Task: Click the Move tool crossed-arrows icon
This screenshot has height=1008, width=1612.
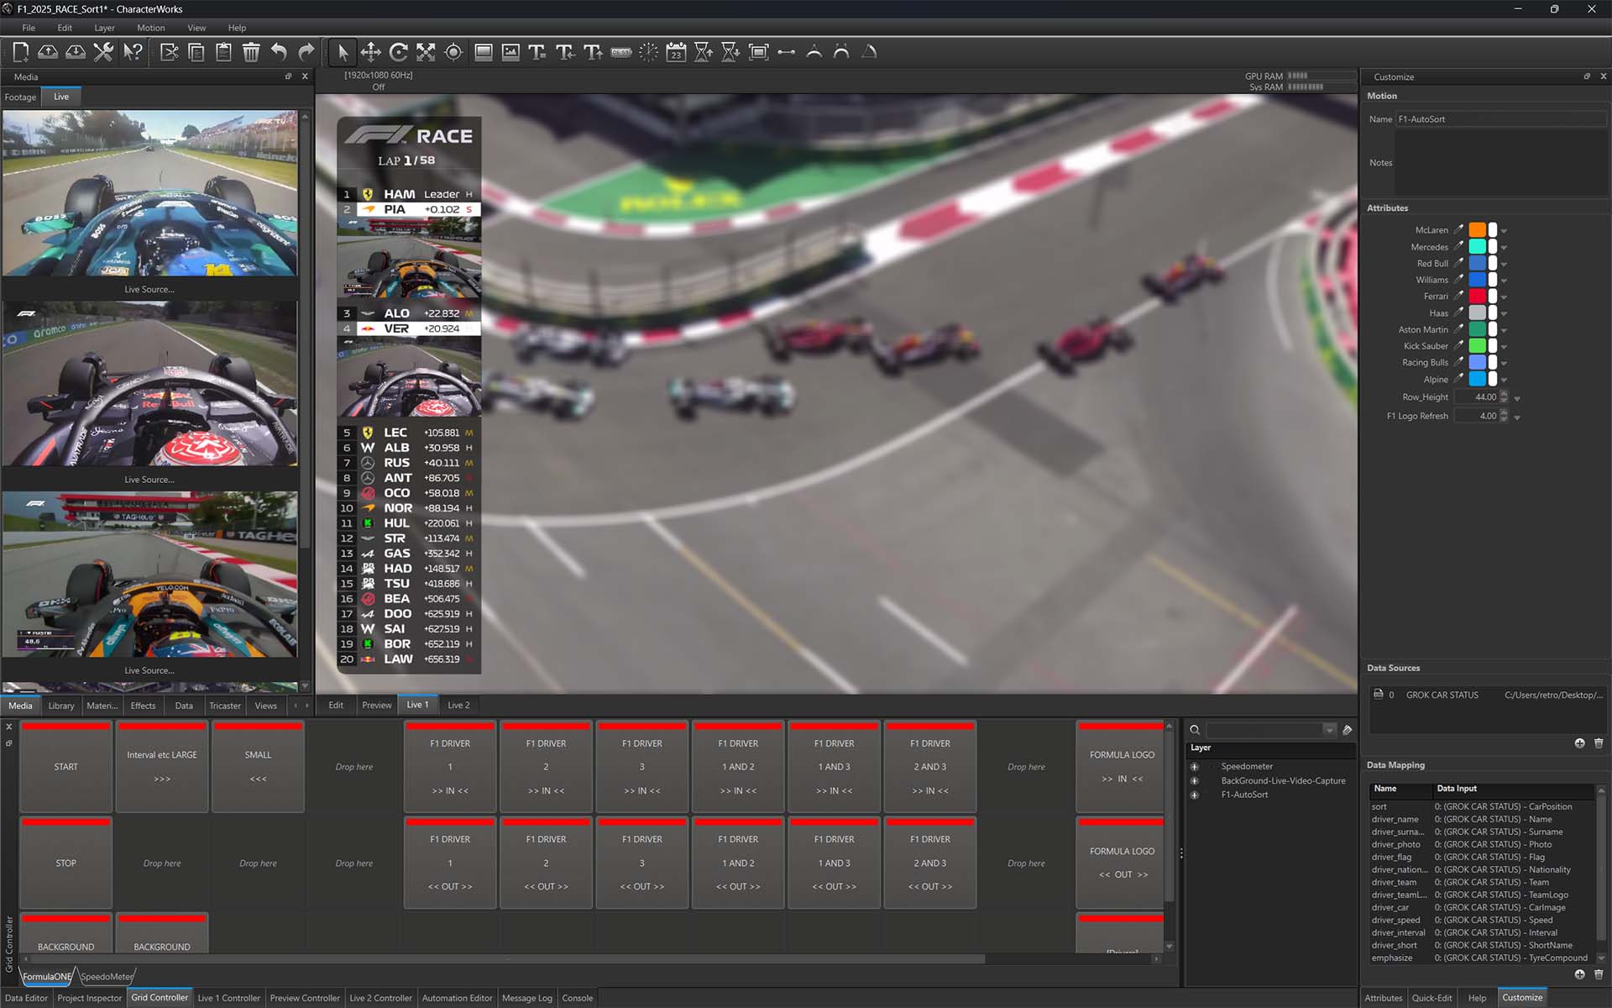Action: tap(370, 52)
